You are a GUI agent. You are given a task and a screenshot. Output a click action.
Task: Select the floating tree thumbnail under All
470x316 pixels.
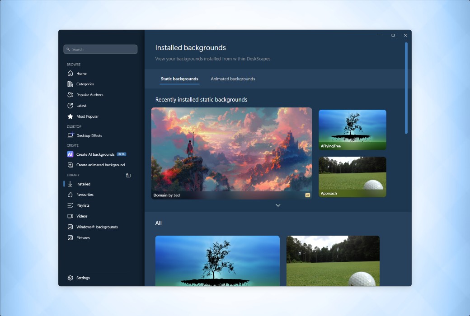coord(217,260)
